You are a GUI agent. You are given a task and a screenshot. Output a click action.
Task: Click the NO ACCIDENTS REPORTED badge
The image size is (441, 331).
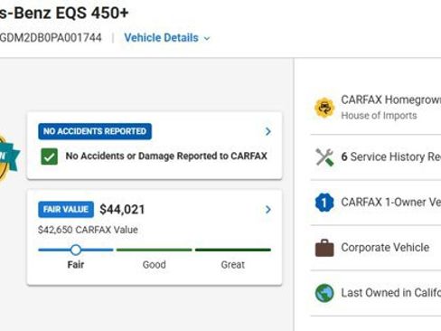coord(95,131)
